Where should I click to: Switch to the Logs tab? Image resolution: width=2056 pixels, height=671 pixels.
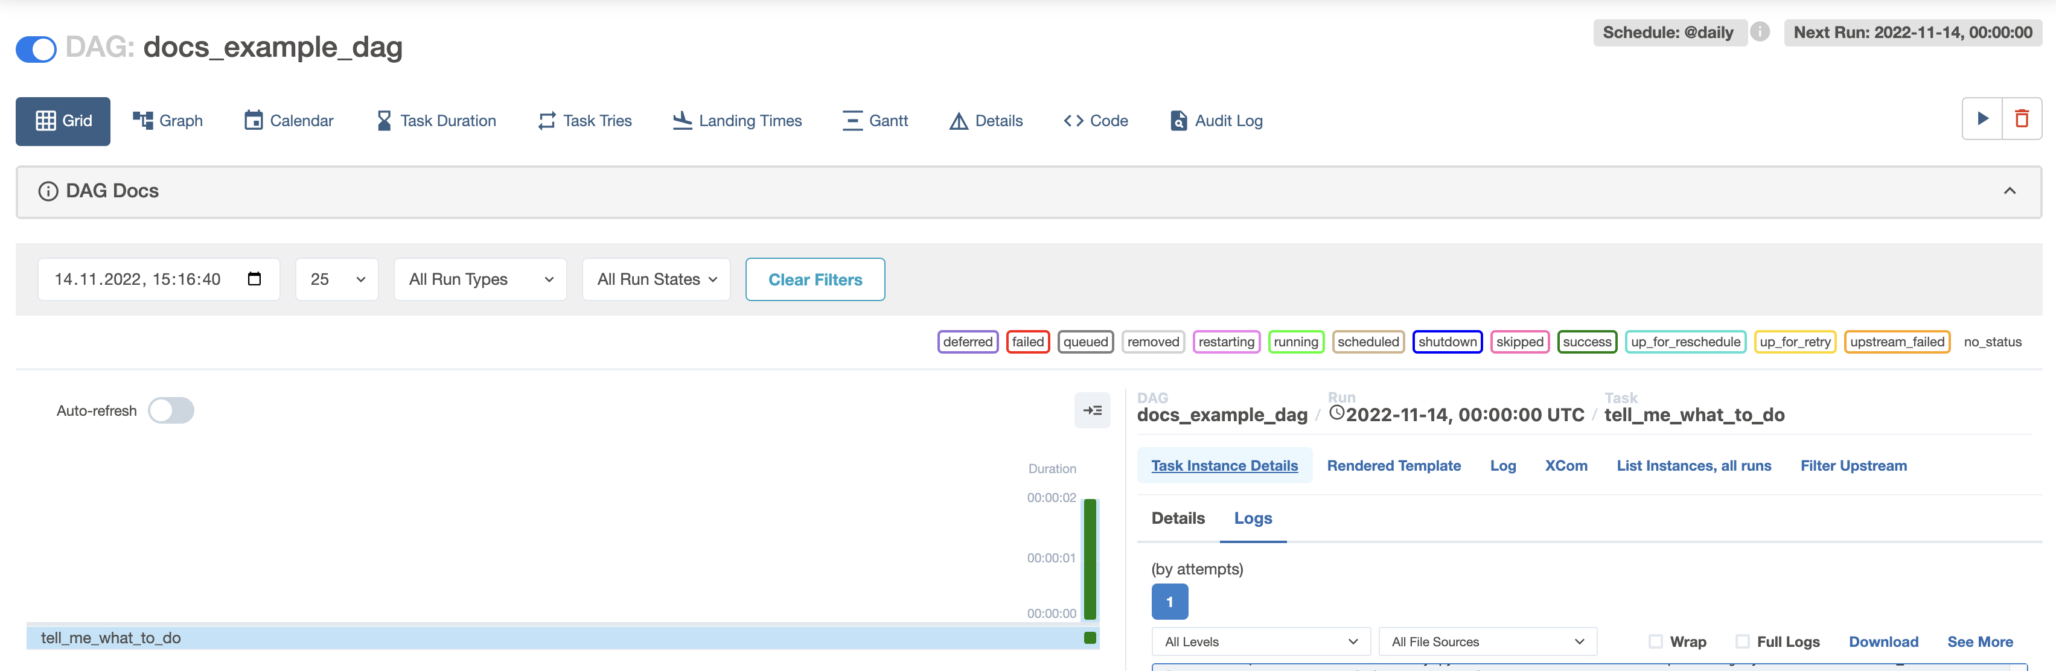click(x=1253, y=518)
